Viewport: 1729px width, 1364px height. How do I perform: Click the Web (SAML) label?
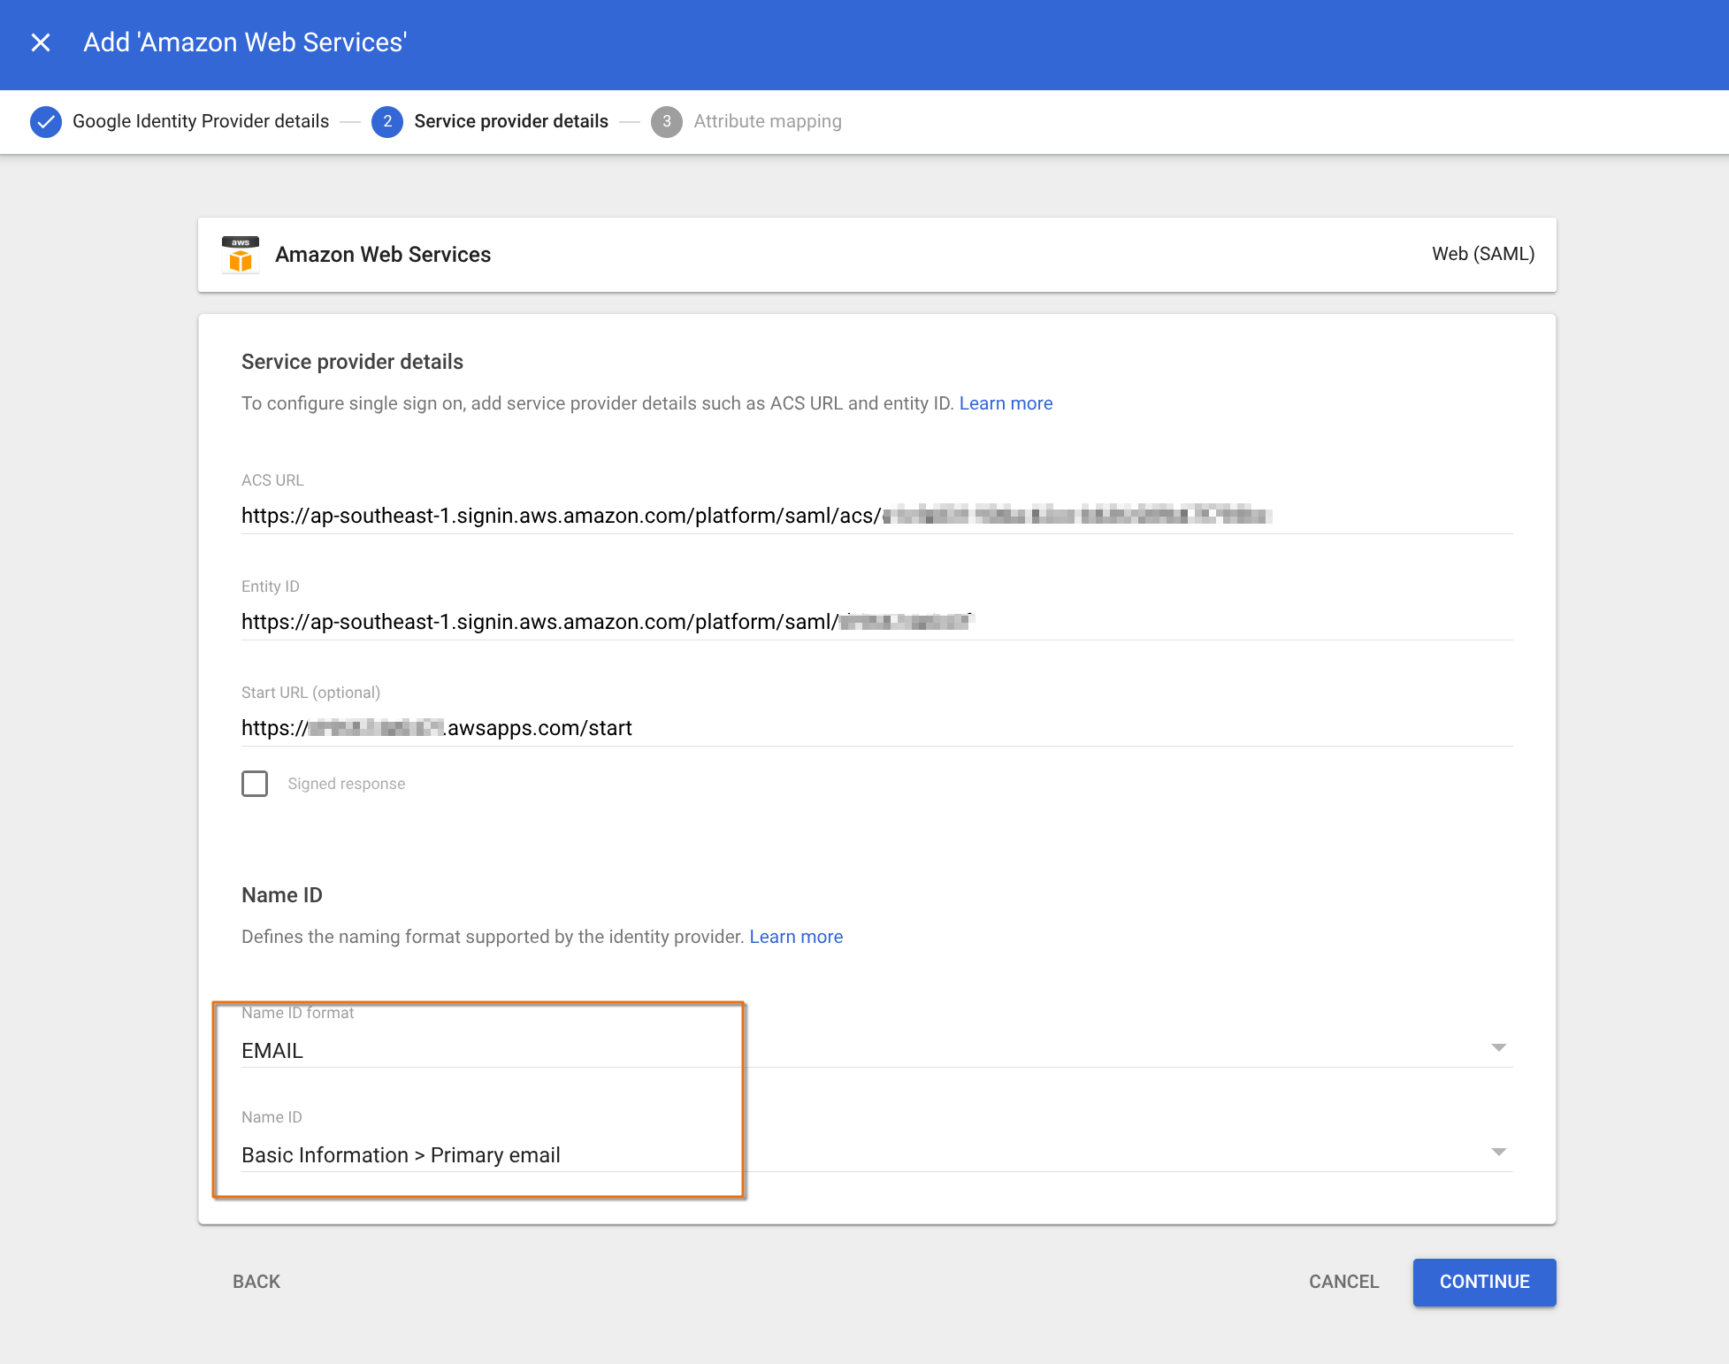tap(1483, 254)
